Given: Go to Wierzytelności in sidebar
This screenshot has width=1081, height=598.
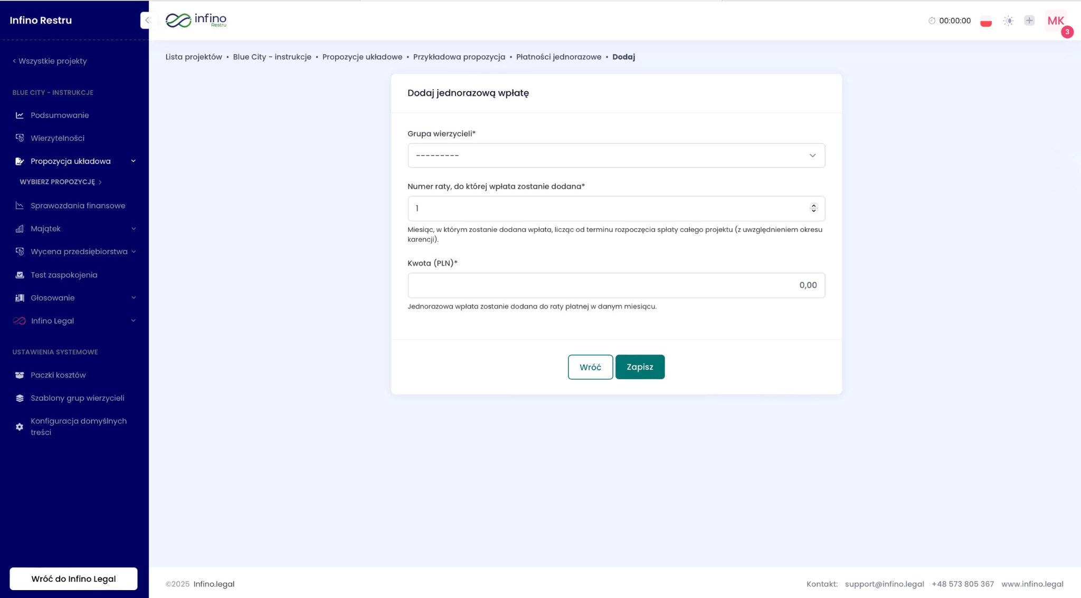Looking at the screenshot, I should pos(57,138).
